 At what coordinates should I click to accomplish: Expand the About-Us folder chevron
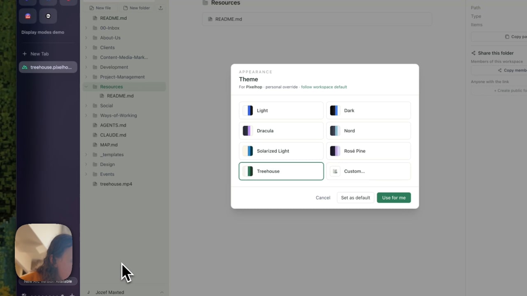[86, 38]
